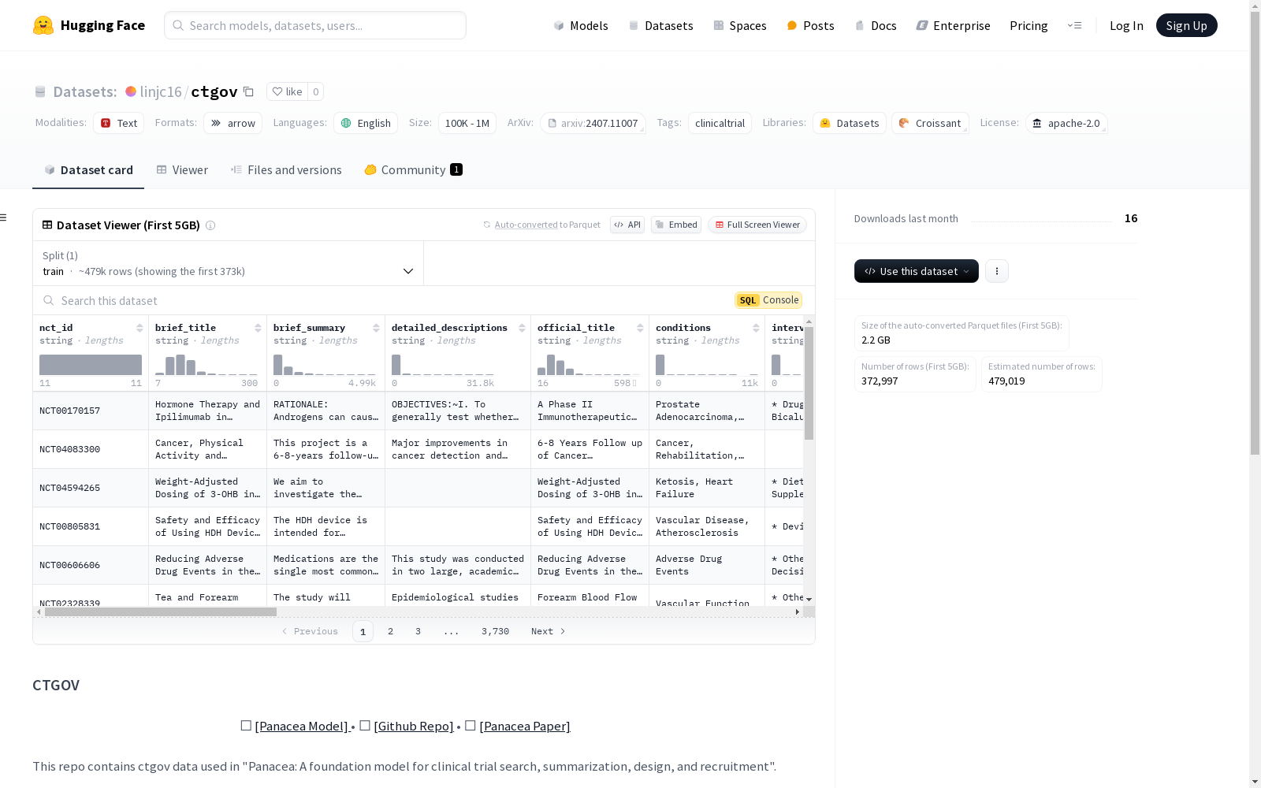Open the Panacea Model link
The height and width of the screenshot is (788, 1261).
[302, 726]
